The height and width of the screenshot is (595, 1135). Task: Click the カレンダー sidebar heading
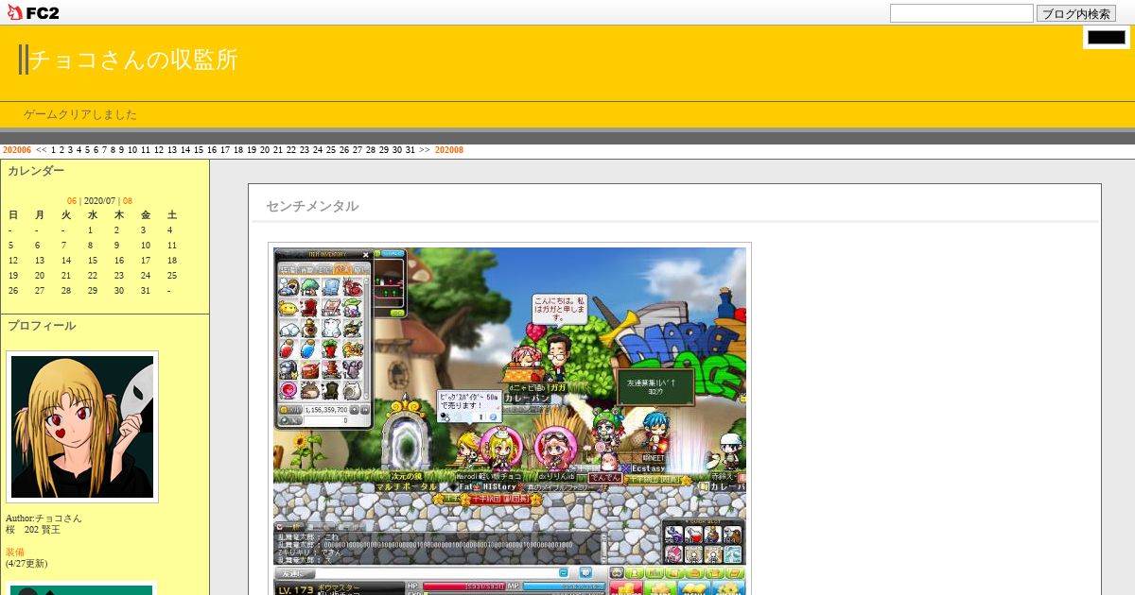click(36, 171)
